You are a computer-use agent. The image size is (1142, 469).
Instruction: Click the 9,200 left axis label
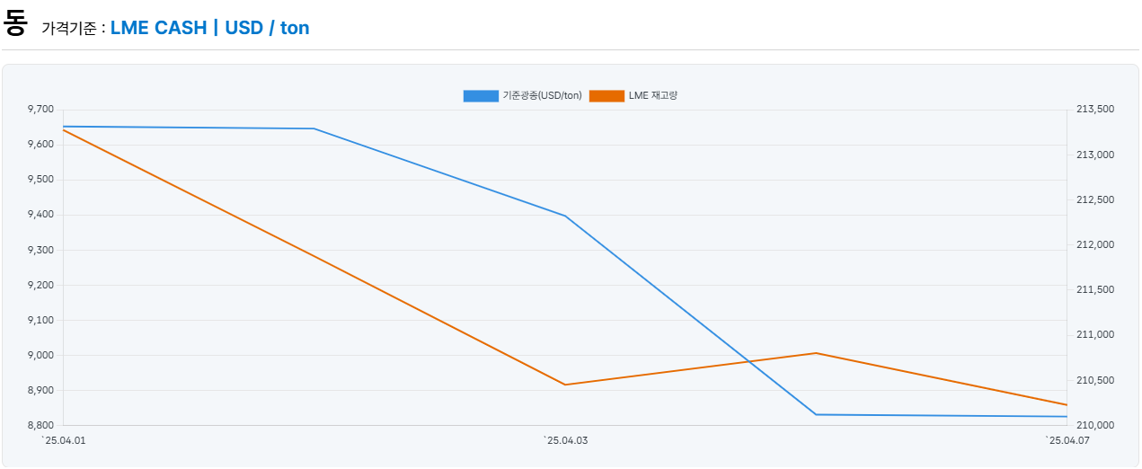click(x=41, y=285)
